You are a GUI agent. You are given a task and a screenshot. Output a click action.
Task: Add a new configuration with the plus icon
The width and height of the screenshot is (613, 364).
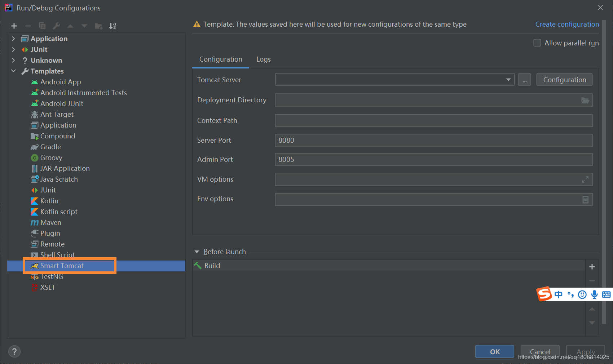pyautogui.click(x=14, y=26)
